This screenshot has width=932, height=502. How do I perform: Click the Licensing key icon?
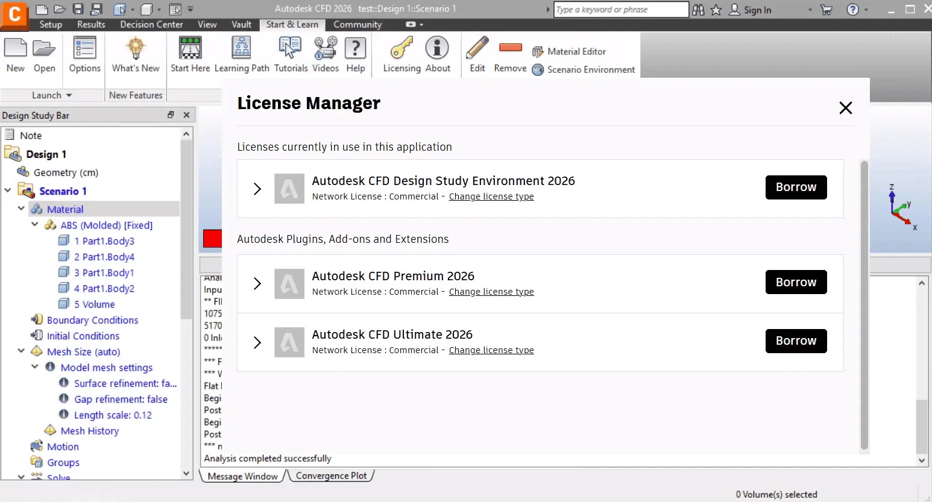(401, 48)
